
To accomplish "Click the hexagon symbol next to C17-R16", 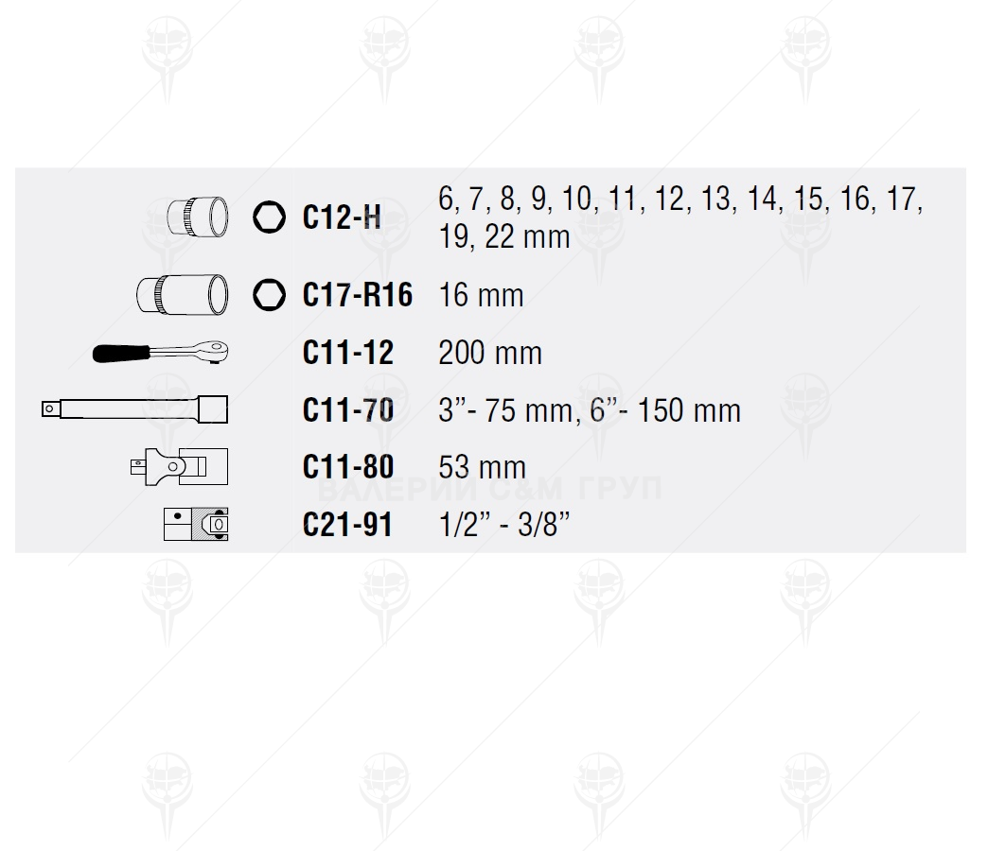I will pyautogui.click(x=269, y=294).
